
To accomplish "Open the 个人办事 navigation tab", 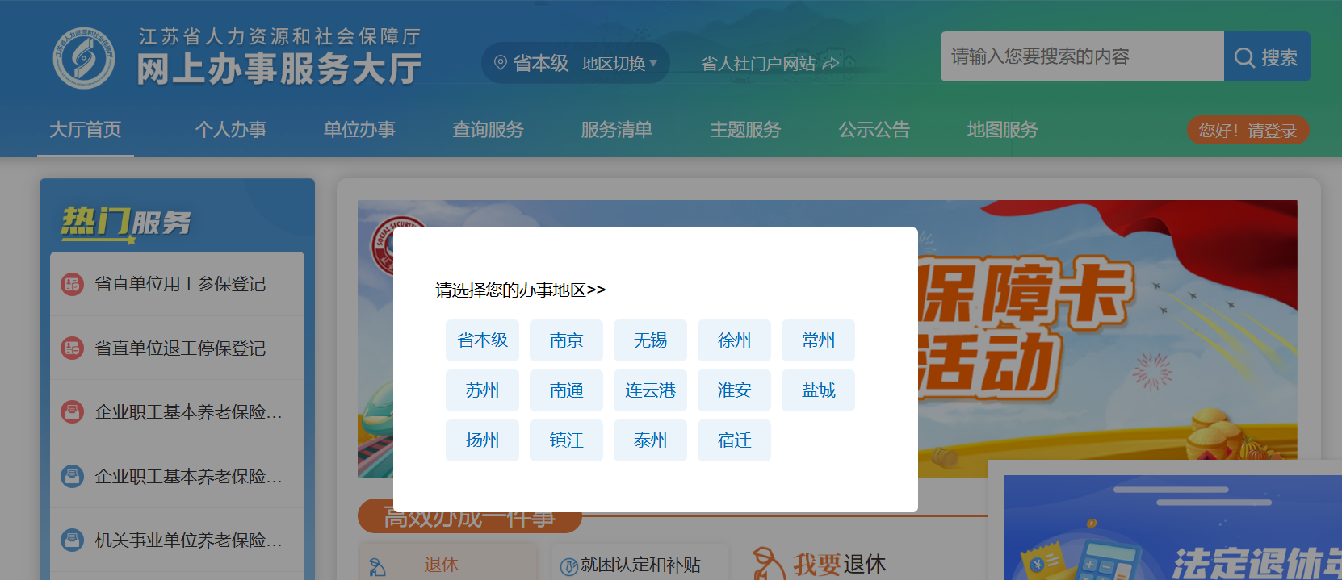I will coord(230,130).
